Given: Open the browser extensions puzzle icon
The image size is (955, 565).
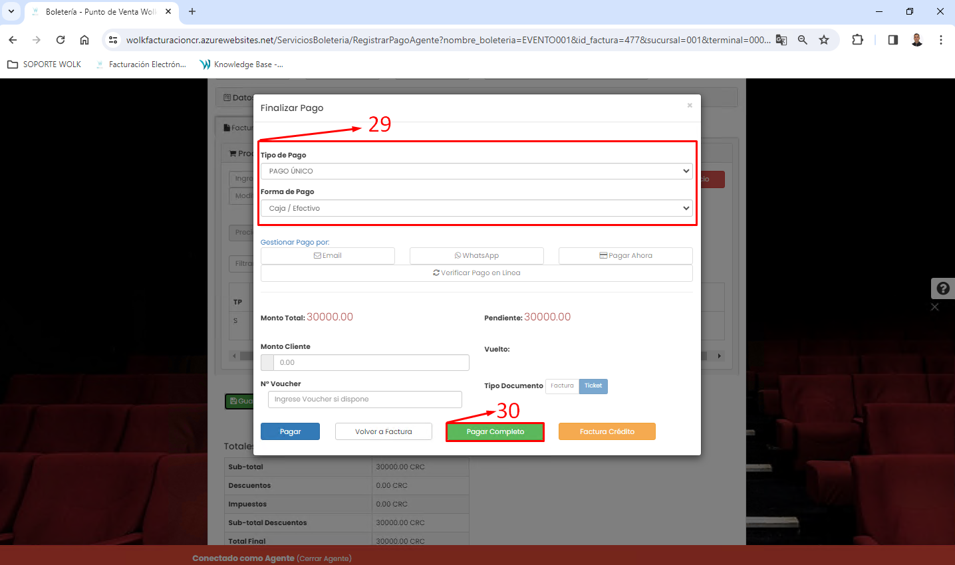Looking at the screenshot, I should 858,40.
